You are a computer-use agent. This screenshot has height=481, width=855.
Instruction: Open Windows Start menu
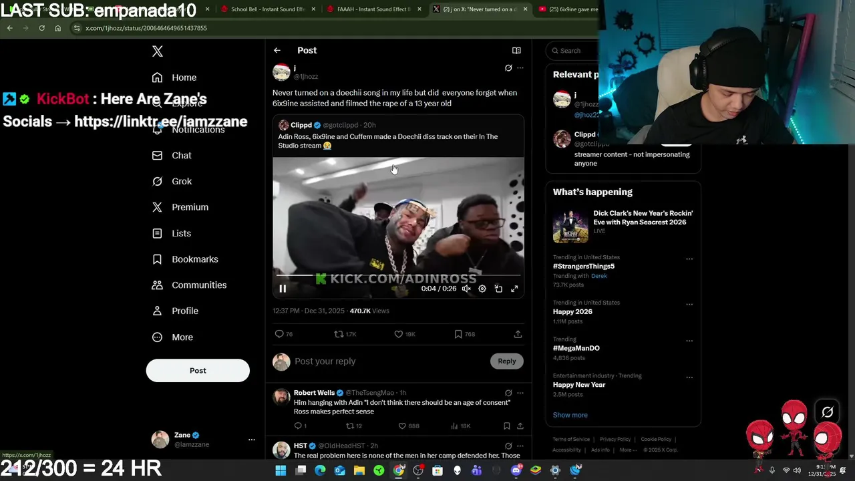[x=281, y=470]
